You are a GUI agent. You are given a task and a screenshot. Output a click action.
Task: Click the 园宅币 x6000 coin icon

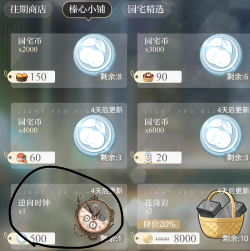221,136
